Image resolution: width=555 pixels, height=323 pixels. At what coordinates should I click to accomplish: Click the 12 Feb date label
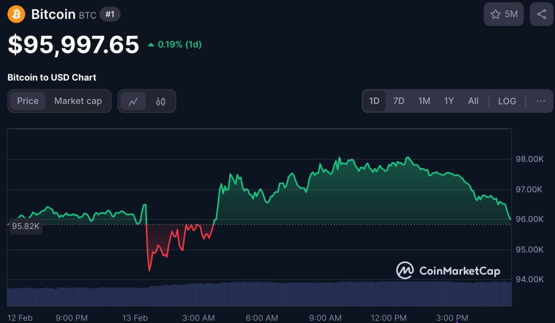point(20,318)
